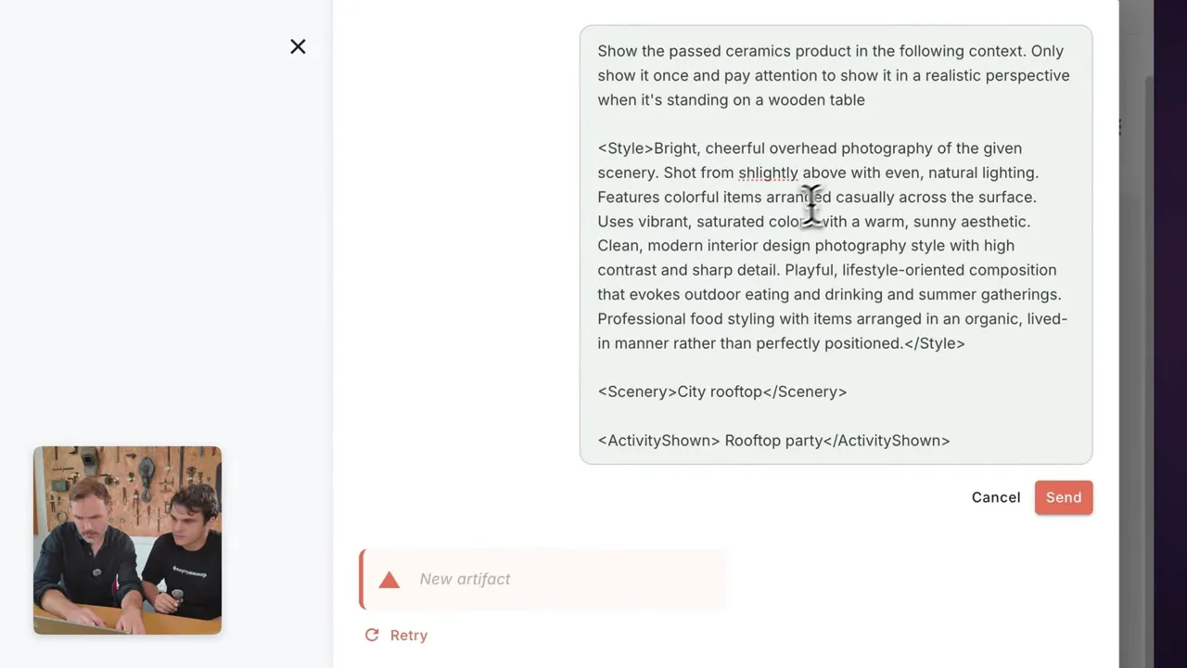Open the New artifact item
This screenshot has width=1187, height=668.
click(x=465, y=579)
